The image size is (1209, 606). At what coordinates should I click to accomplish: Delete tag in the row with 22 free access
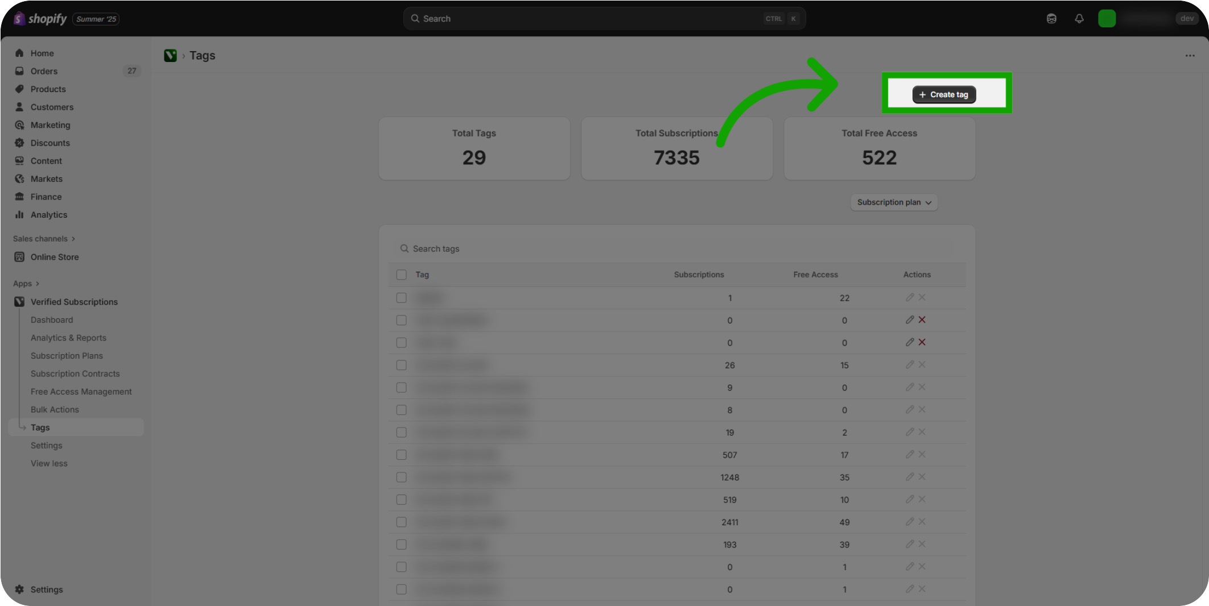coord(922,297)
